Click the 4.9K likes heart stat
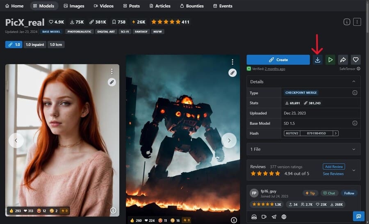 [57, 22]
